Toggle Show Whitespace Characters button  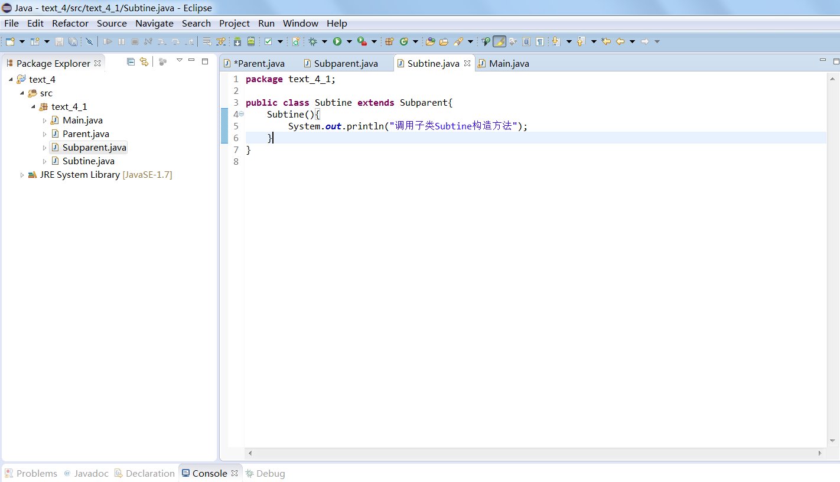click(x=539, y=41)
